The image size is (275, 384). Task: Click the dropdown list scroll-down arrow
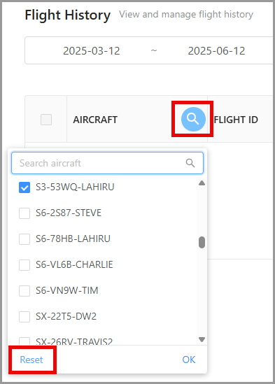coord(202,339)
